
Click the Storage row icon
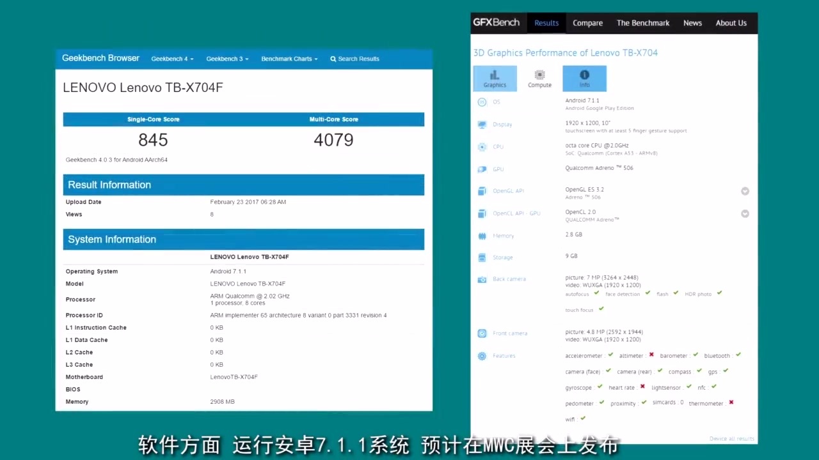coord(482,257)
